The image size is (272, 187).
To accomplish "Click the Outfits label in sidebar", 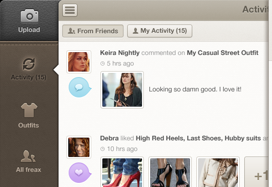I will point(29,125).
